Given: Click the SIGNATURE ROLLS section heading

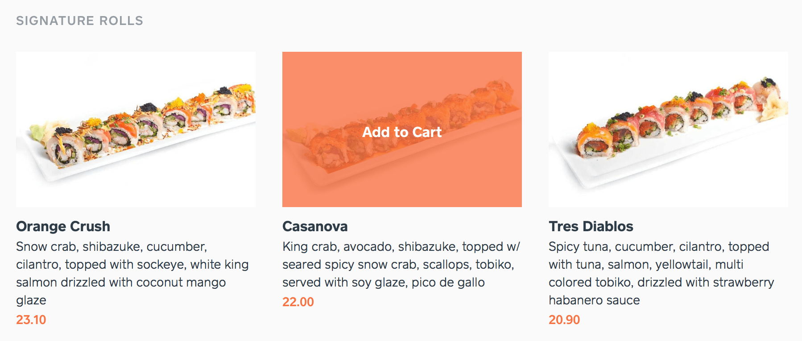Looking at the screenshot, I should tap(80, 20).
